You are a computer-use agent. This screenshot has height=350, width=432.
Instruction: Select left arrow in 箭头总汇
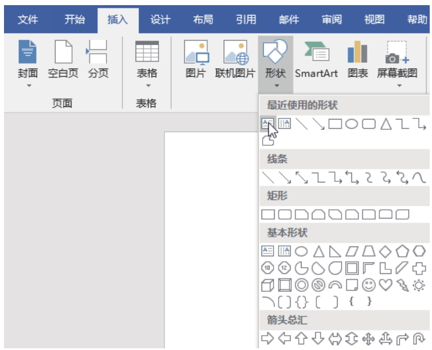[284, 339]
